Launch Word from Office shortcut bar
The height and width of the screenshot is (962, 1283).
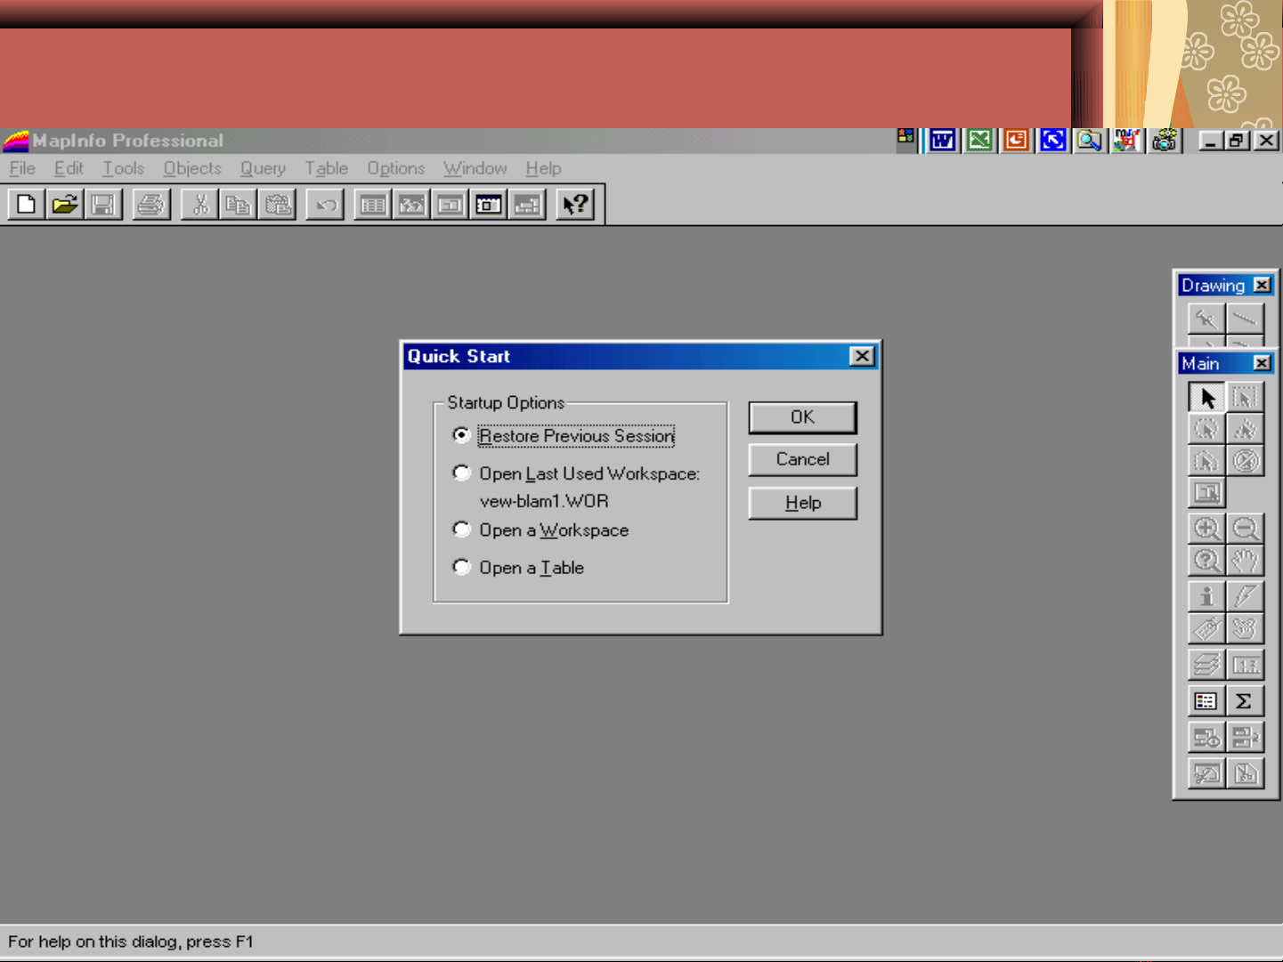[942, 141]
